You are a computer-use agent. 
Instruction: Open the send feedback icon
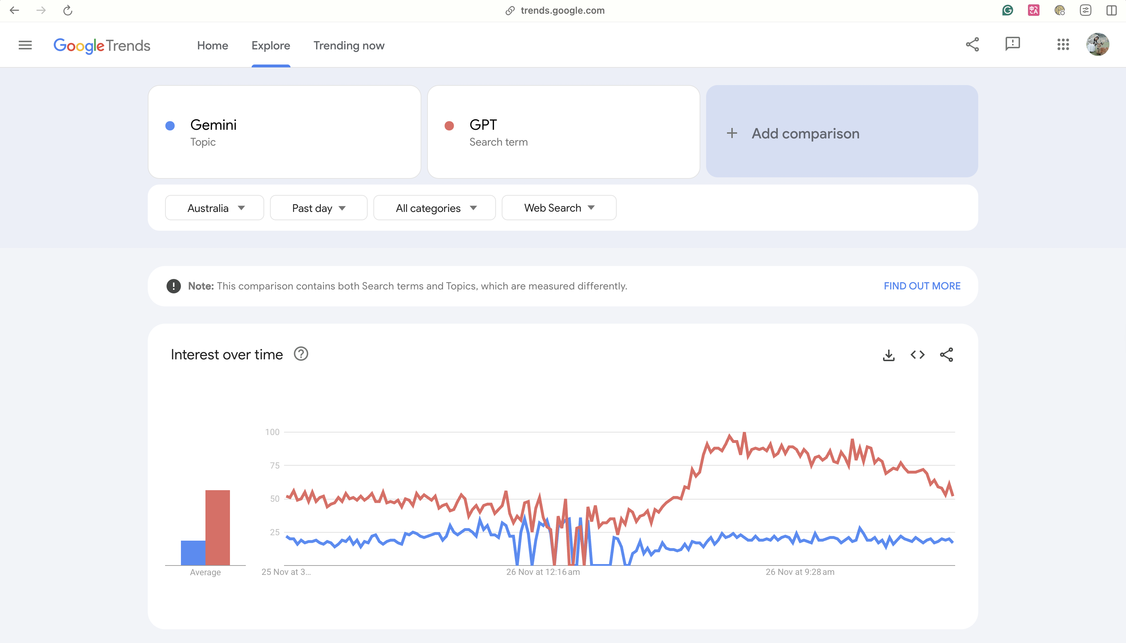click(1012, 44)
